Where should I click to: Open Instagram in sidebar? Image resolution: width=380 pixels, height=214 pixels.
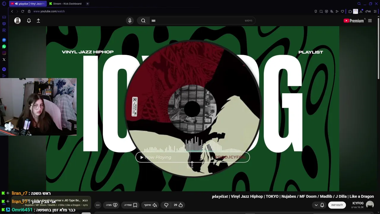[4, 53]
